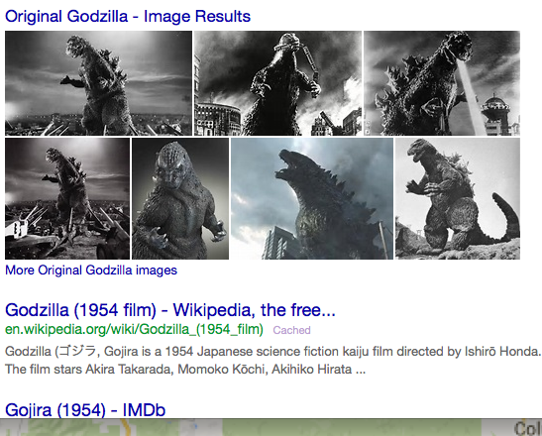Open the green en.wikipedia.org Godzilla URL
Viewport: 542px width, 436px height.
pos(134,329)
